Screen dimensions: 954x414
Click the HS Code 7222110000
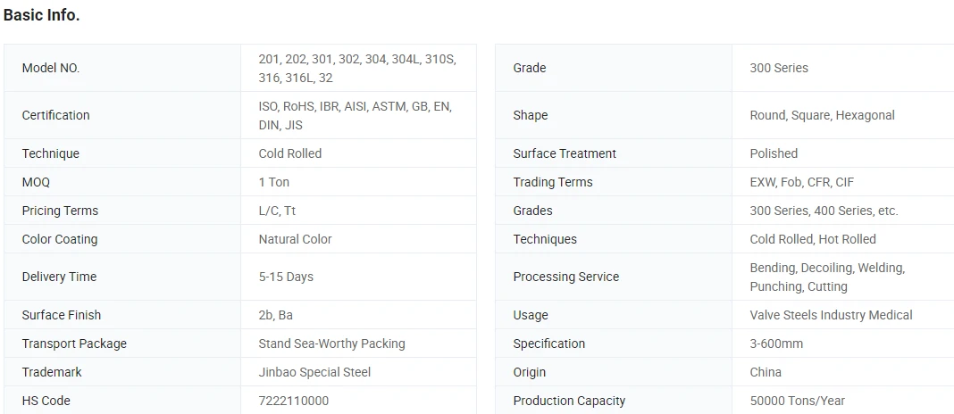point(294,402)
